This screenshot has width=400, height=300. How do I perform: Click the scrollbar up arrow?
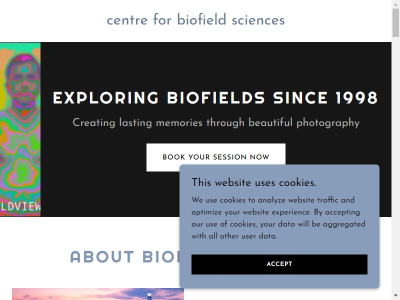(395, 3)
